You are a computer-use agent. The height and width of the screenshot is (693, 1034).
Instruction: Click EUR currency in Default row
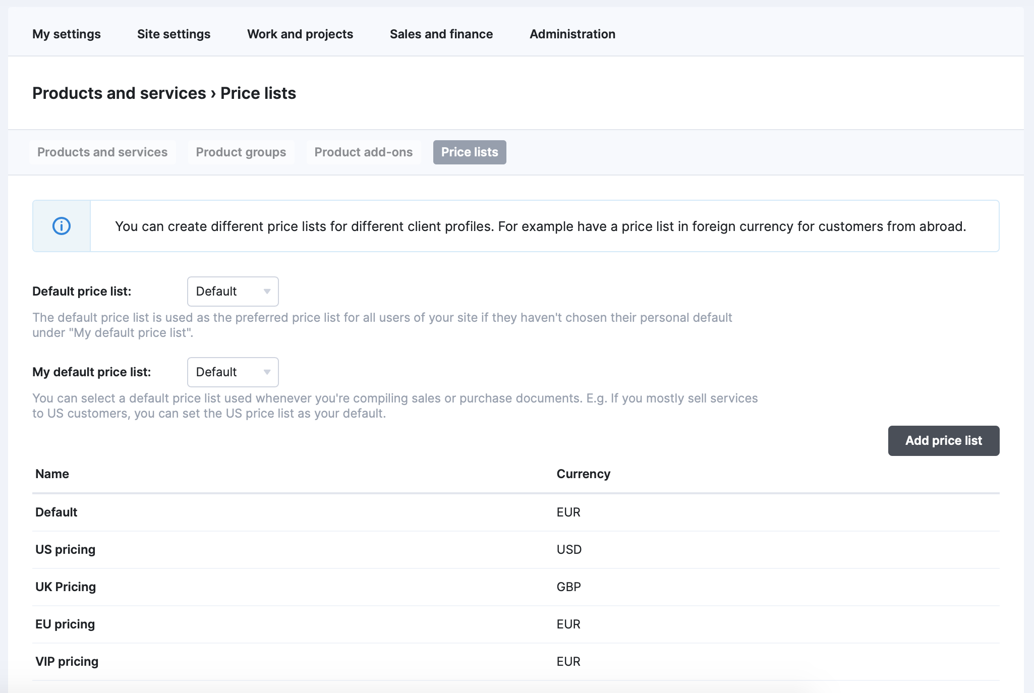568,512
